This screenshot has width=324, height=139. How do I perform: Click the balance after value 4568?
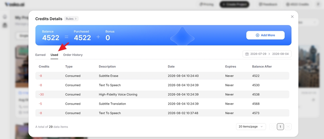pyautogui.click(x=256, y=104)
